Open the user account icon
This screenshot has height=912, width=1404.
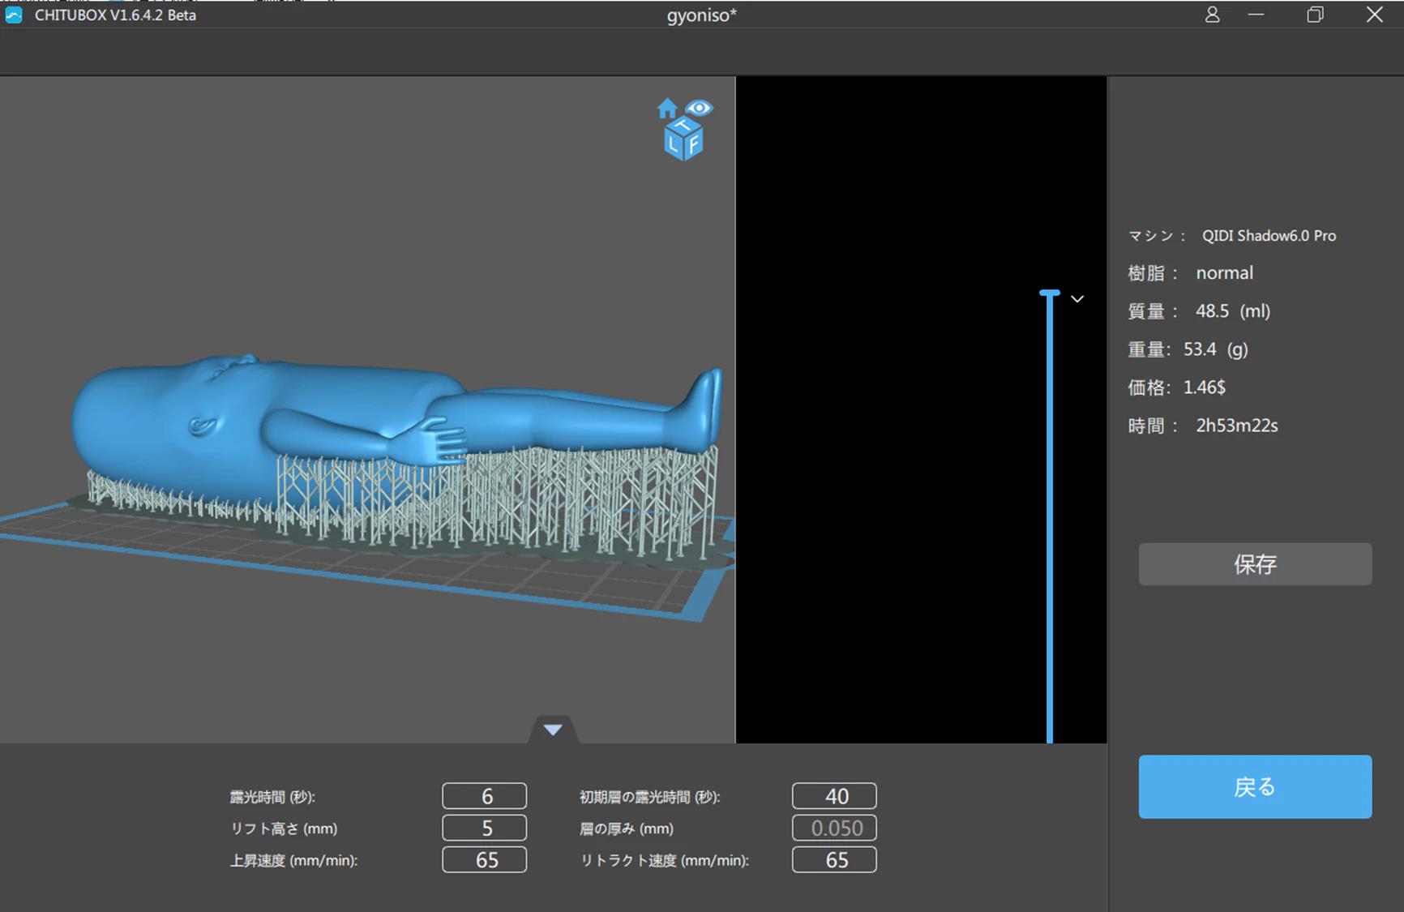tap(1212, 15)
